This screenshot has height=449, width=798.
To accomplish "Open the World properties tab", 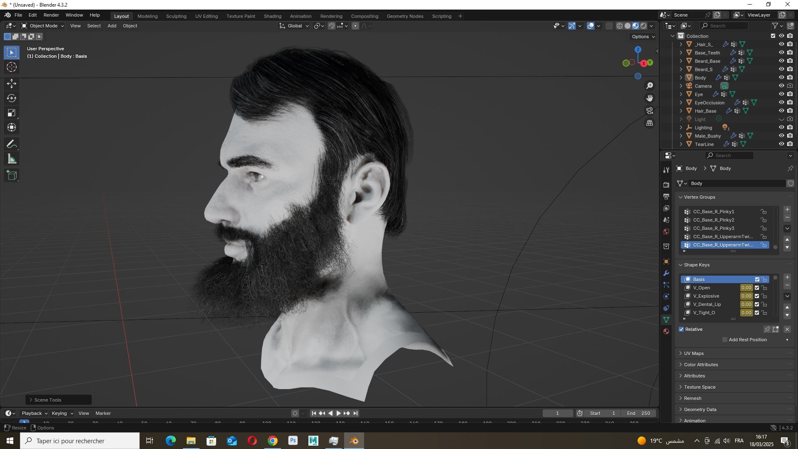I will [x=666, y=232].
